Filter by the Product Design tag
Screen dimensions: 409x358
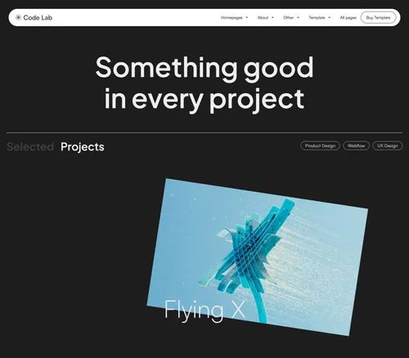pos(320,145)
